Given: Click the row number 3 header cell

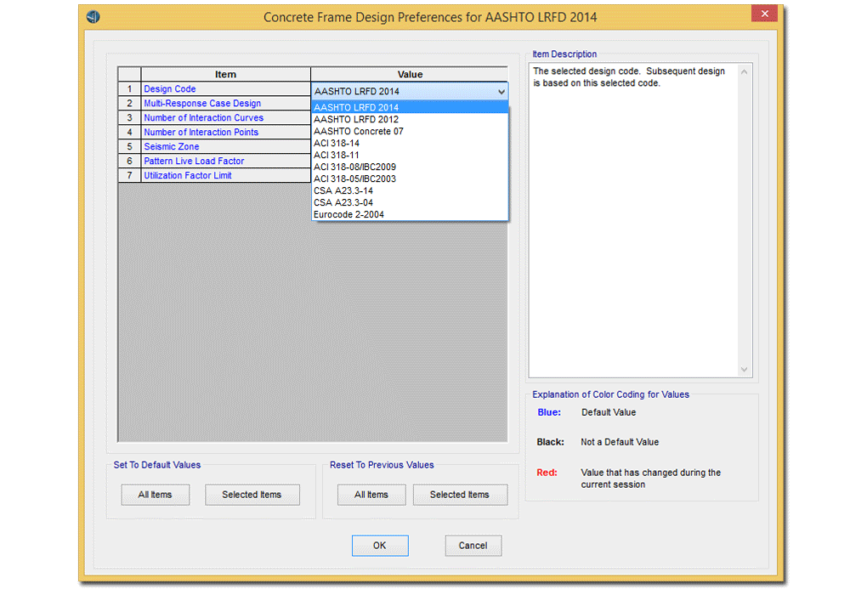Looking at the screenshot, I should pos(129,117).
